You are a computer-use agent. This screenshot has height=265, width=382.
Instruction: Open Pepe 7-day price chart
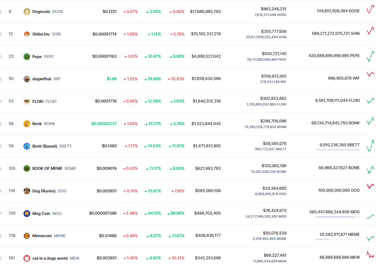pyautogui.click(x=370, y=56)
